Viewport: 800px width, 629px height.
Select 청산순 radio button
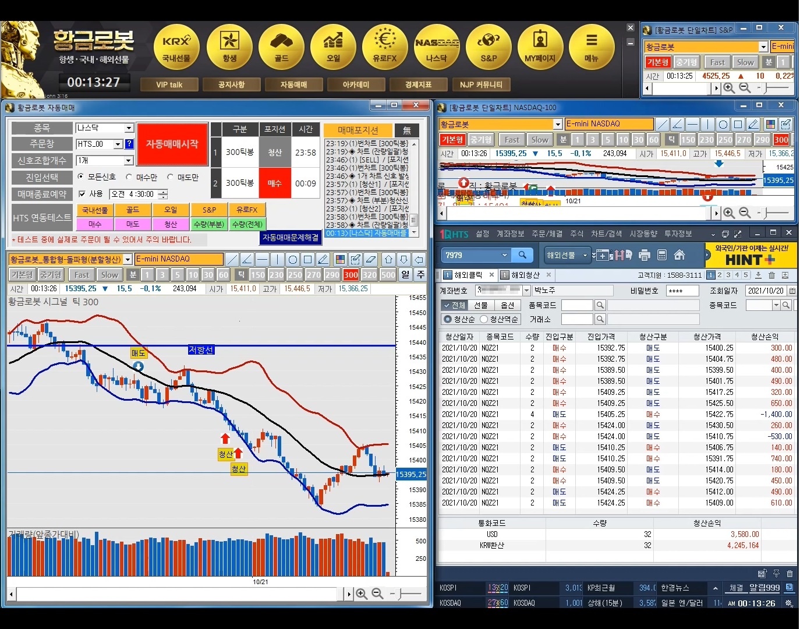click(448, 319)
